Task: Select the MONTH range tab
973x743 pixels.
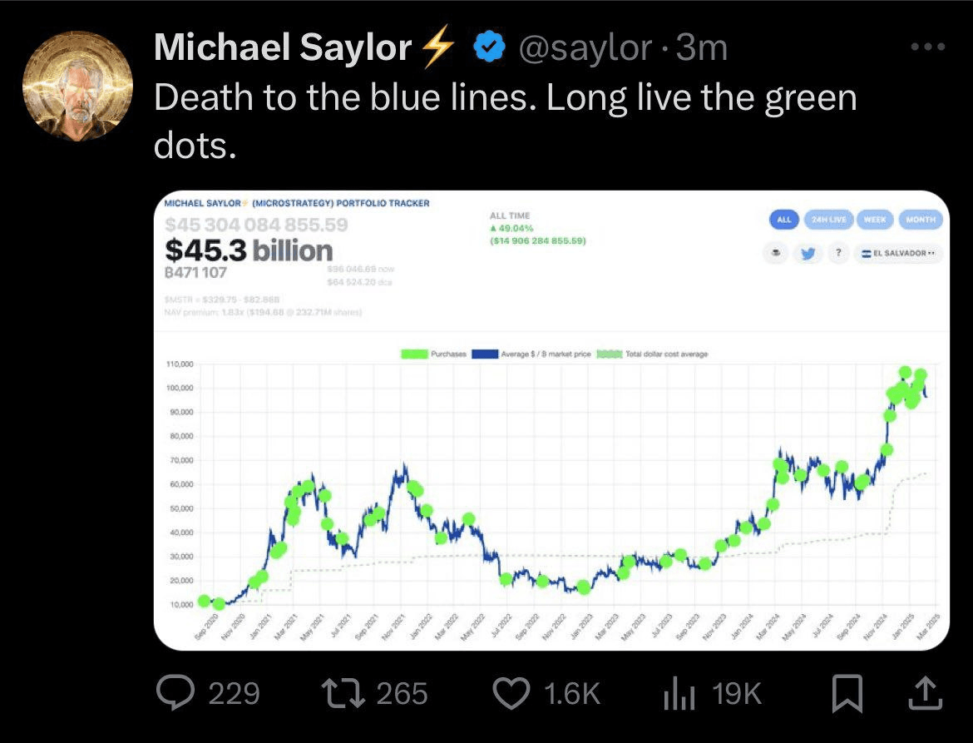Action: pyautogui.click(x=920, y=219)
